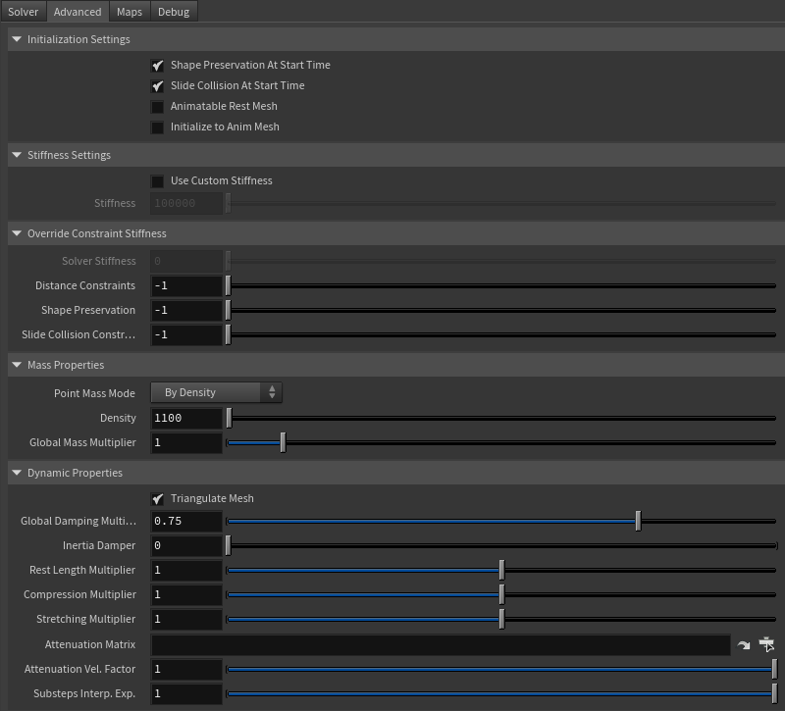This screenshot has height=711, width=785.
Task: Switch to the Maps tab
Action: tap(129, 12)
